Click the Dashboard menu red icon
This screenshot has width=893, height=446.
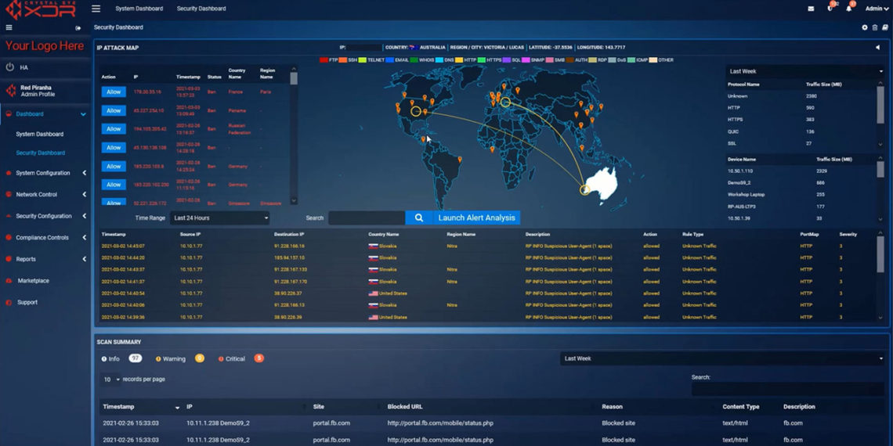click(x=9, y=113)
